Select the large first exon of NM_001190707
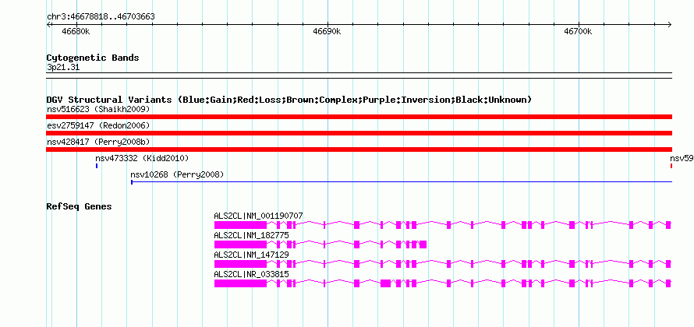Viewport: 694px width, 327px height. 240,225
